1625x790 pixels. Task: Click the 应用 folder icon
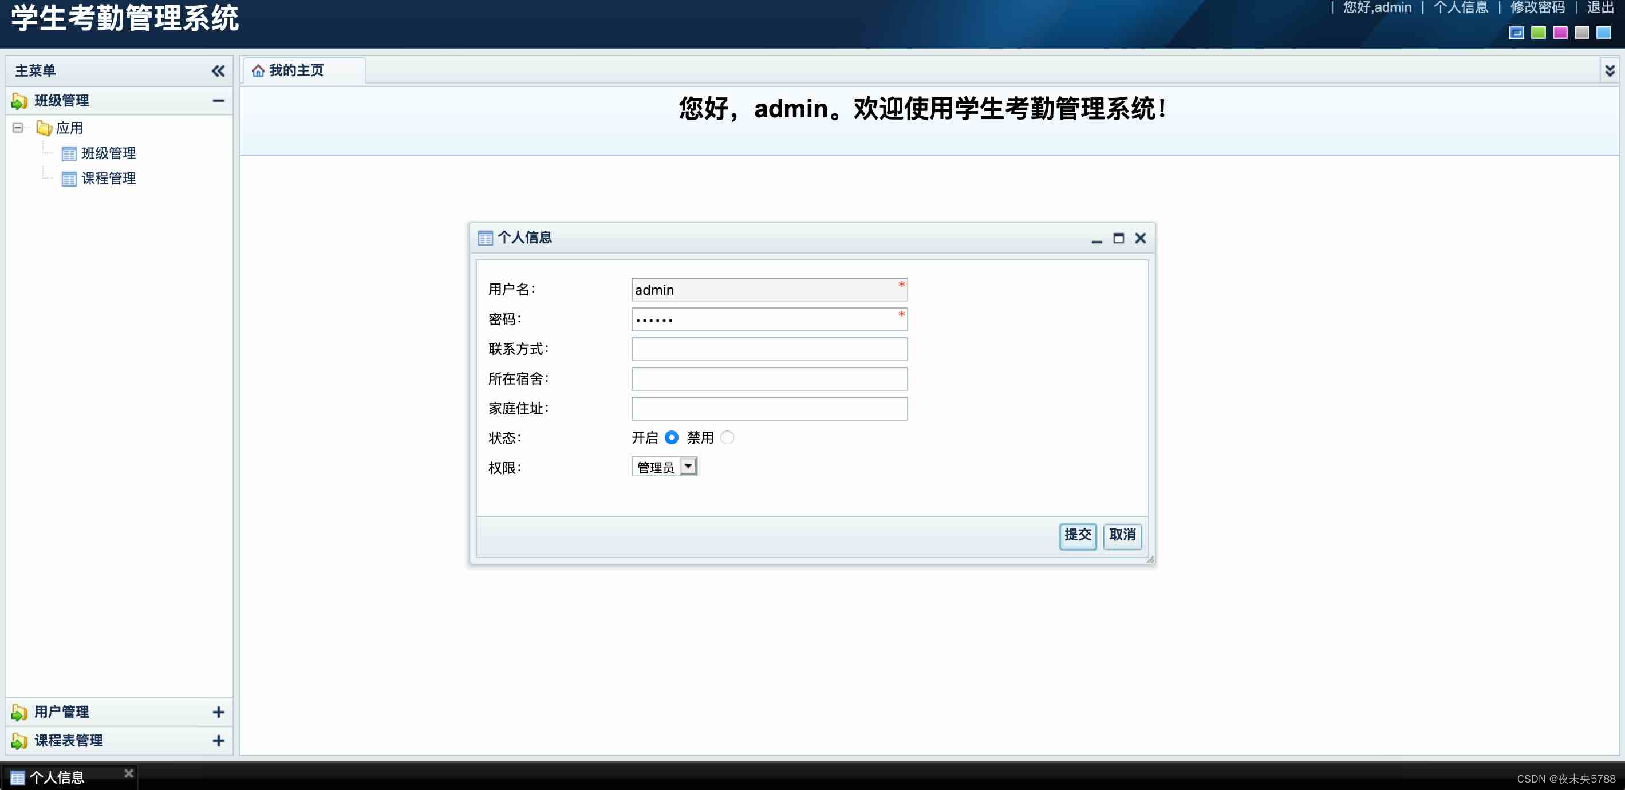pos(44,128)
